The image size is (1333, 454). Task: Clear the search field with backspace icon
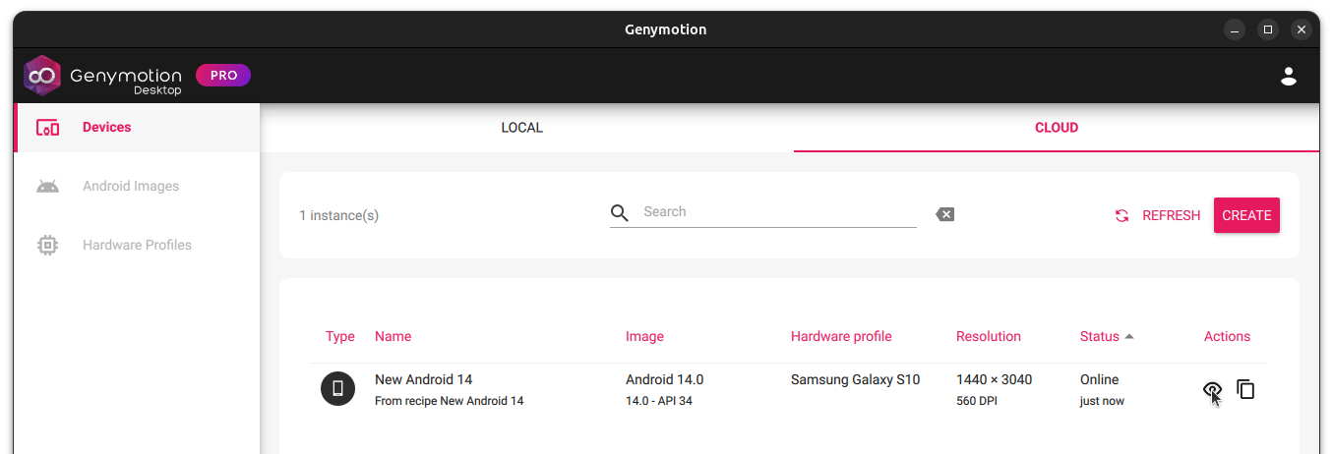pyautogui.click(x=944, y=214)
